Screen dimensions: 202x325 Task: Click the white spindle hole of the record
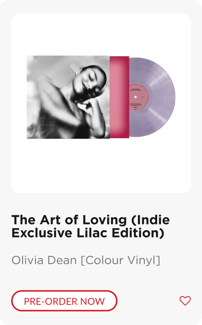click(x=136, y=97)
